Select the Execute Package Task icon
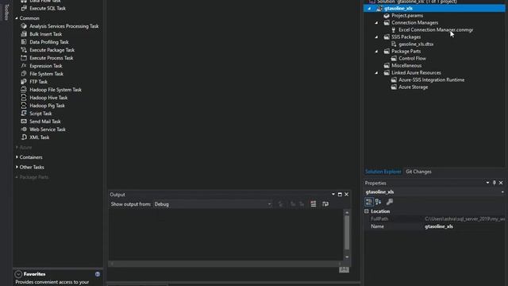 pos(24,50)
